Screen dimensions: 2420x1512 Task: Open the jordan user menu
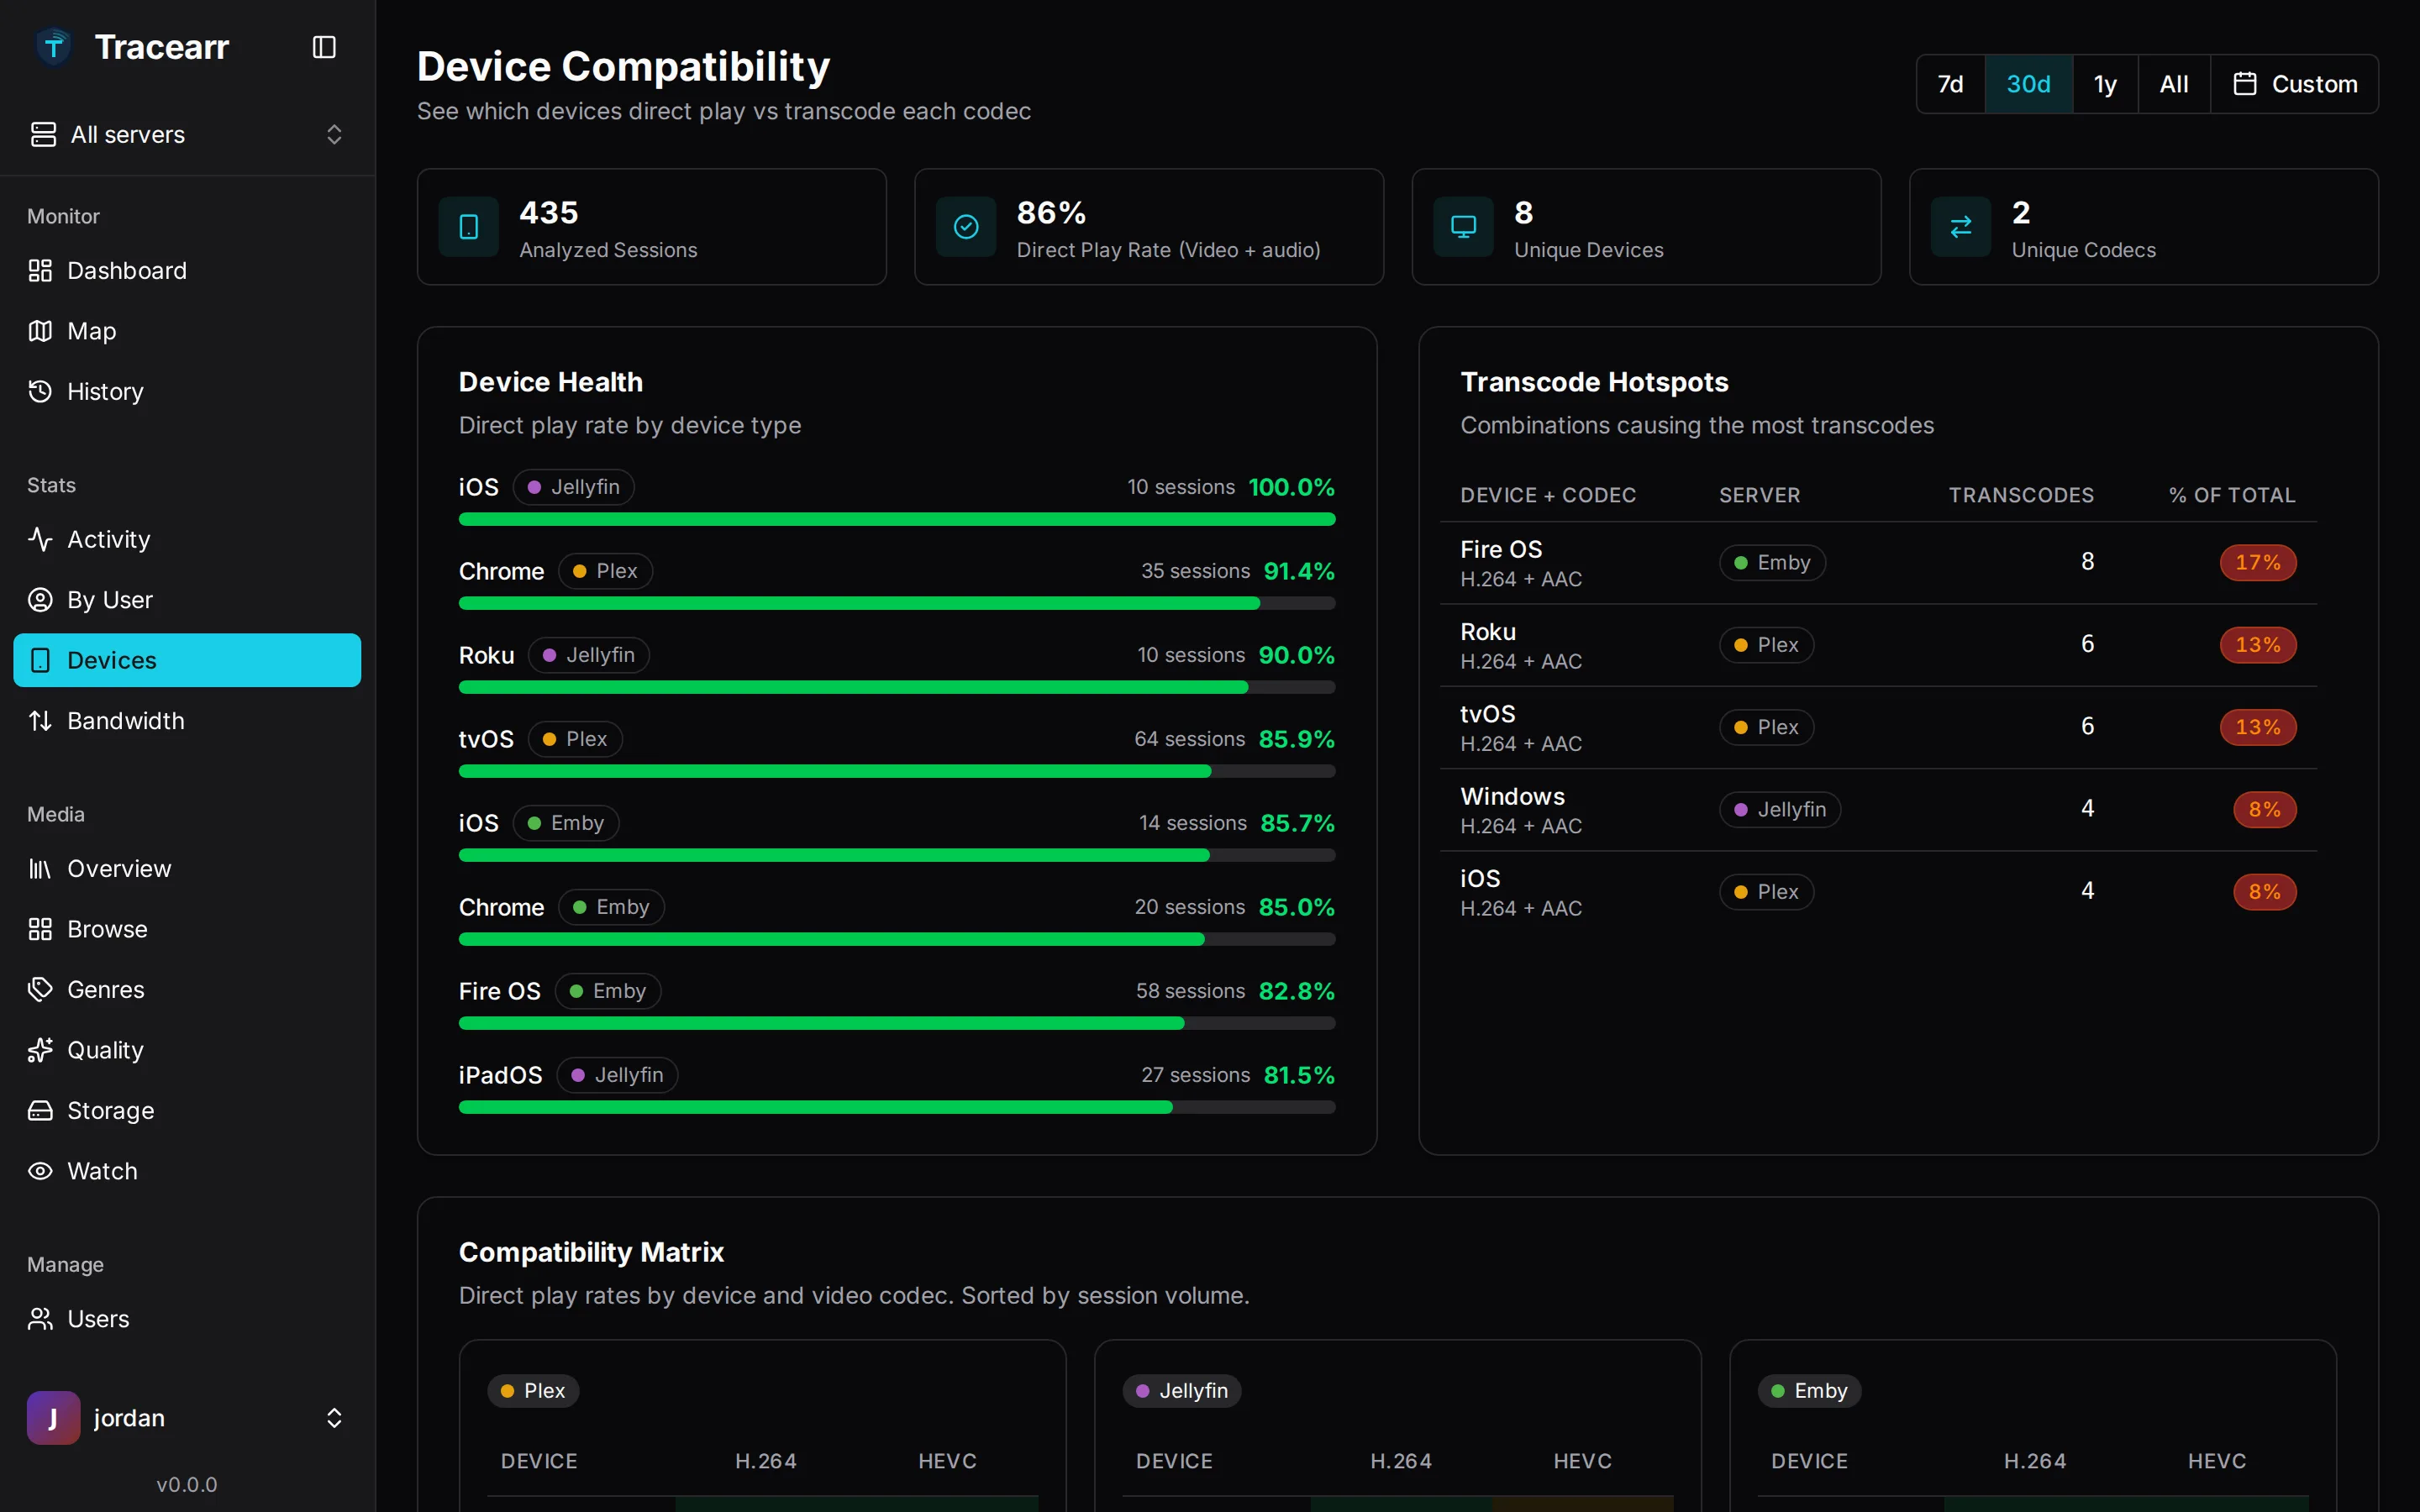(x=187, y=1418)
